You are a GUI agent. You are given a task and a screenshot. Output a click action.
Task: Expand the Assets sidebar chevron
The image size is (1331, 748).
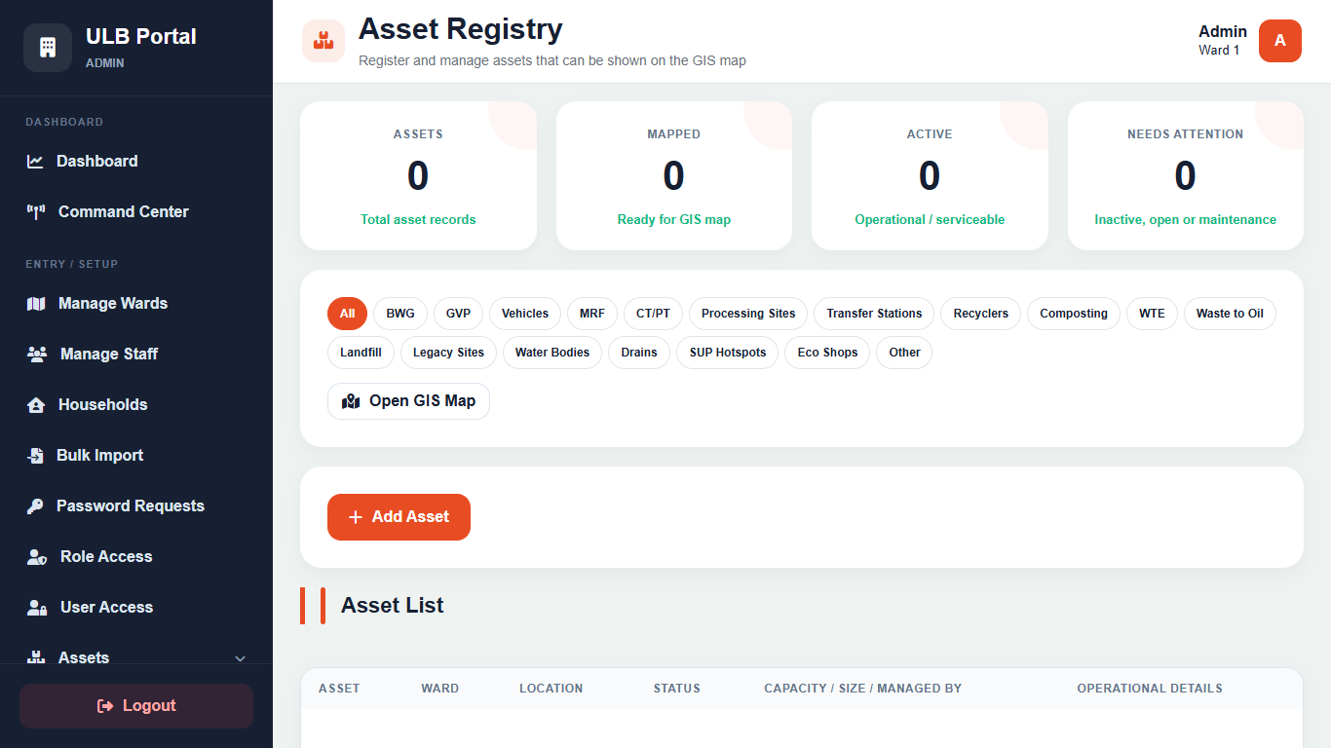click(241, 659)
